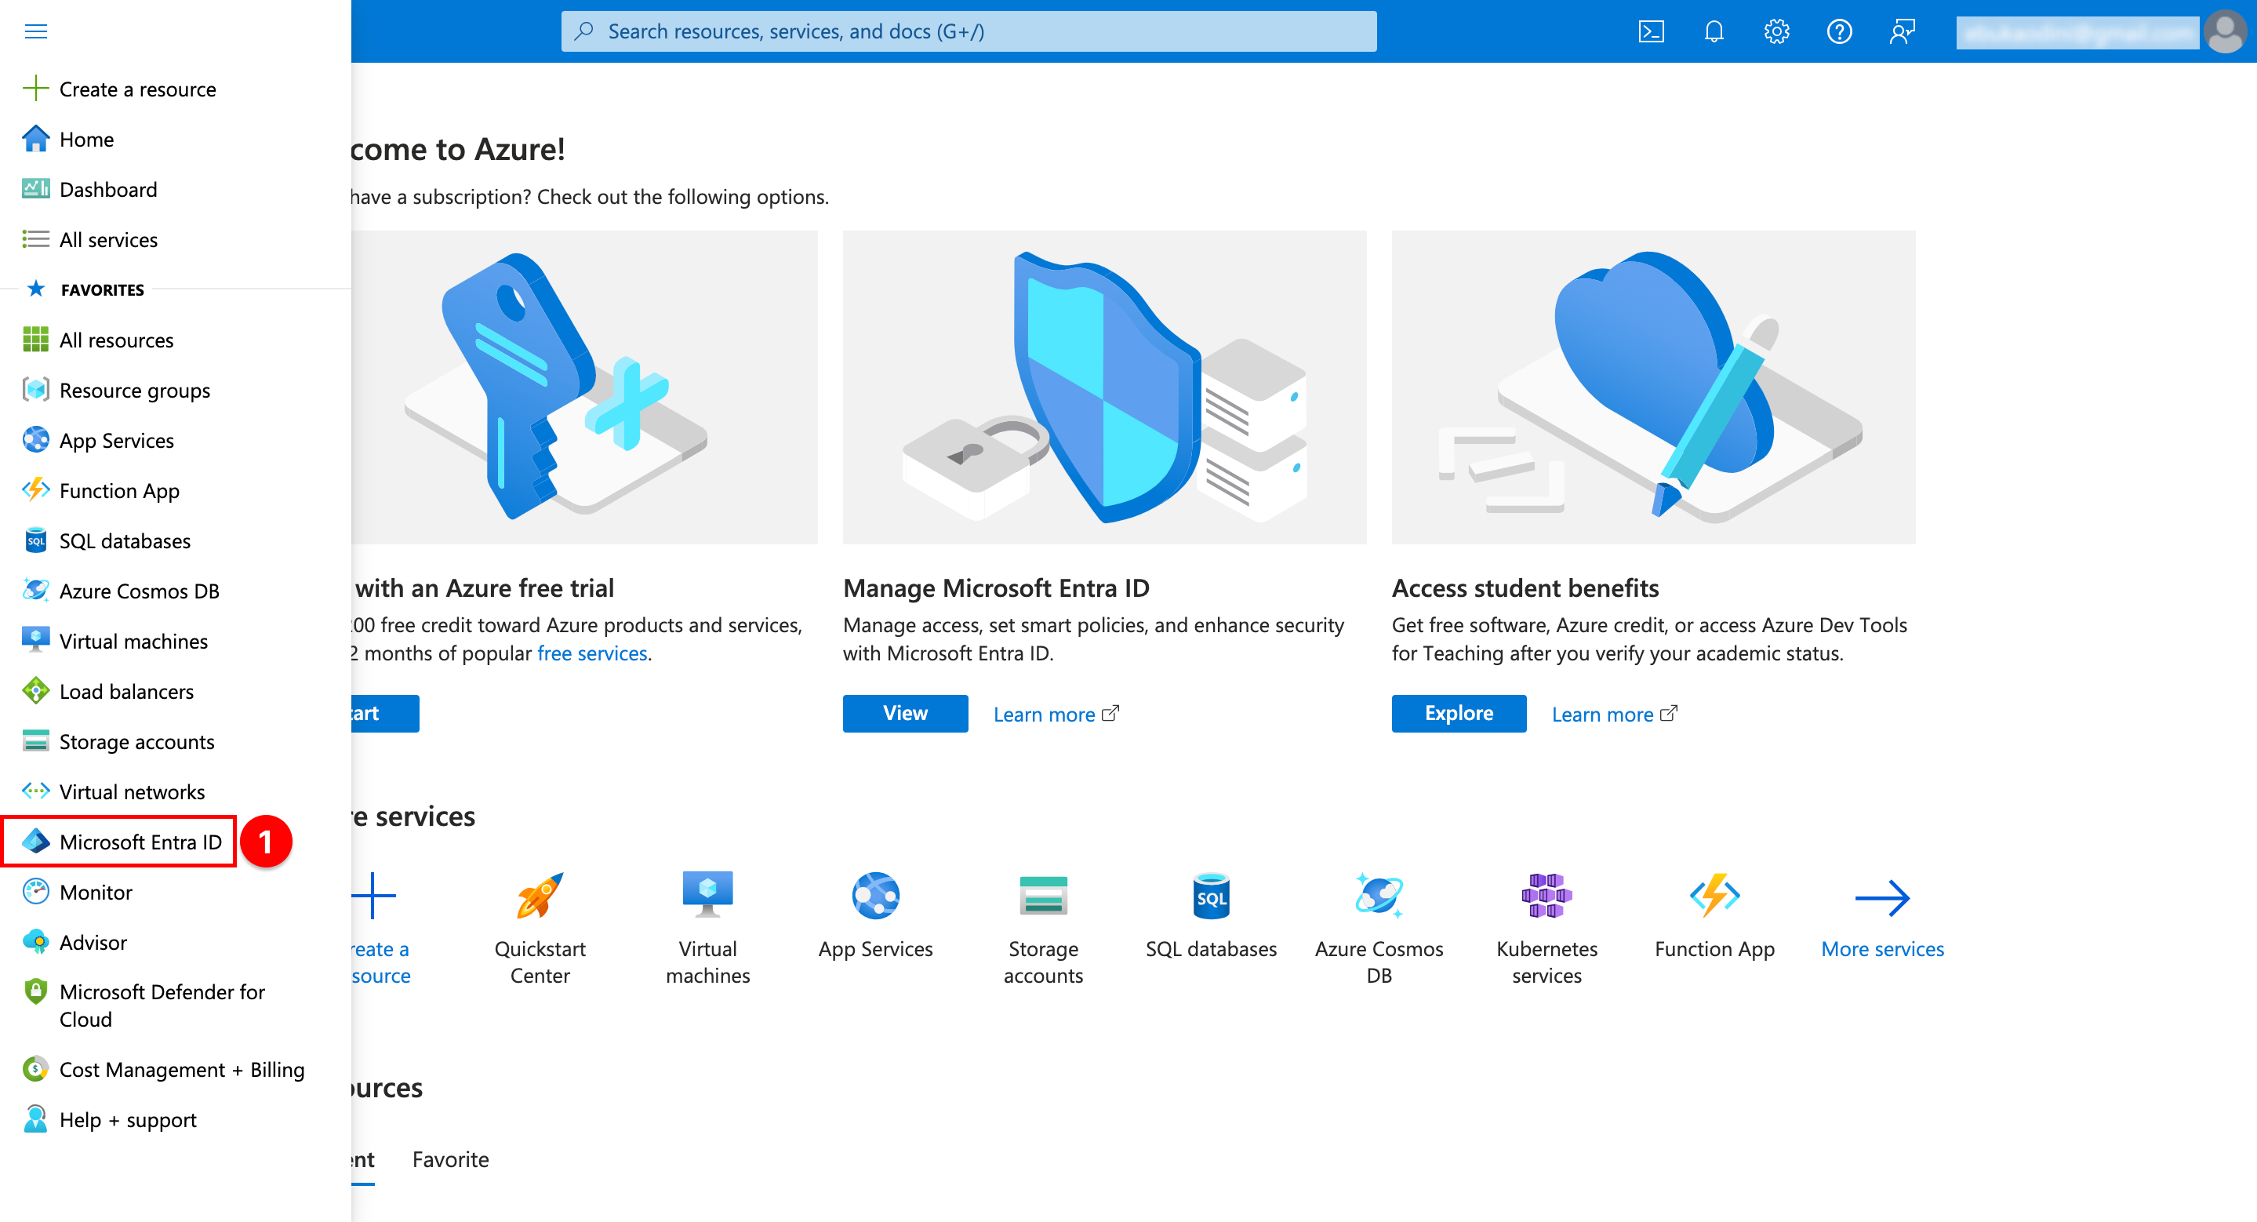Select Create a resource in sidebar
The image size is (2257, 1222).
pos(136,89)
